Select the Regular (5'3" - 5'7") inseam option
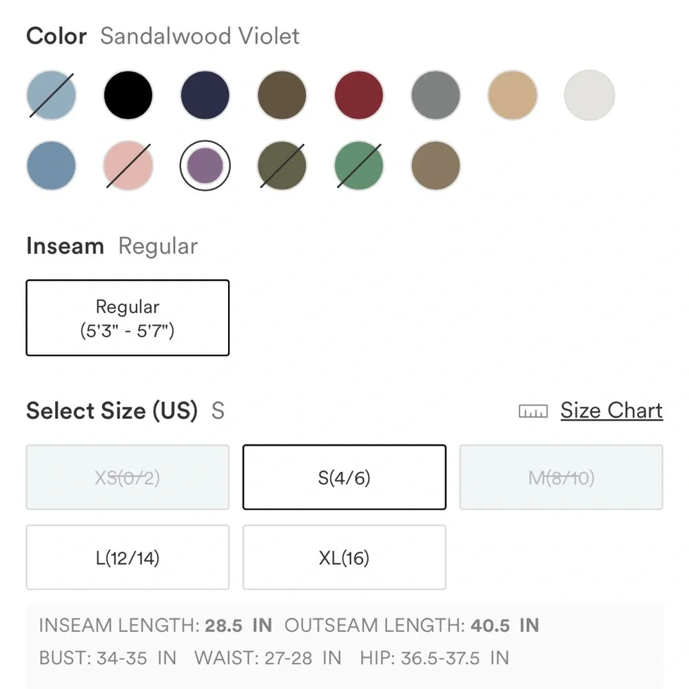The image size is (689, 689). [127, 318]
